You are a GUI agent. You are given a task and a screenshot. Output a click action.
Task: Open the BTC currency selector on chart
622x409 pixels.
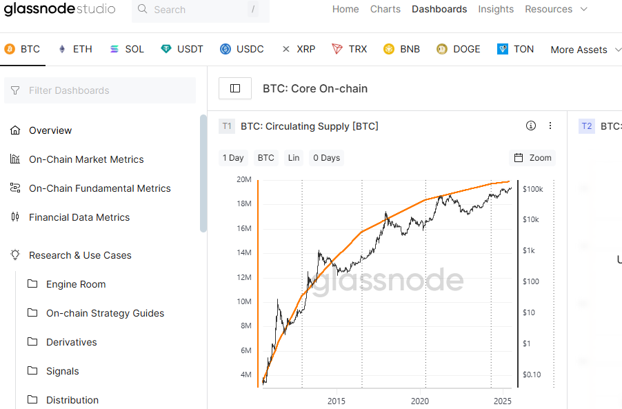click(265, 158)
